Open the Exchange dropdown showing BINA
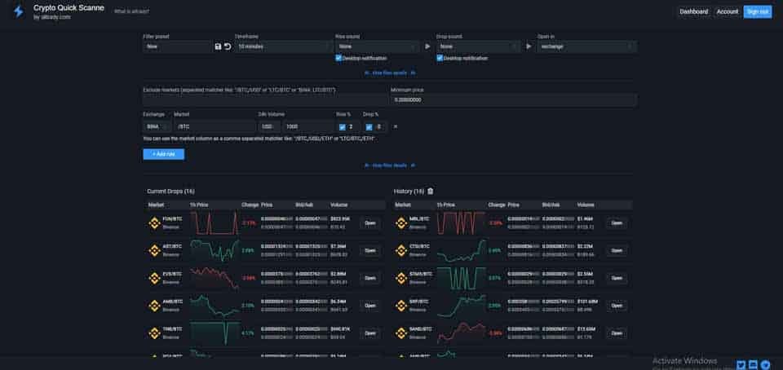The height and width of the screenshot is (370, 783). (157, 126)
